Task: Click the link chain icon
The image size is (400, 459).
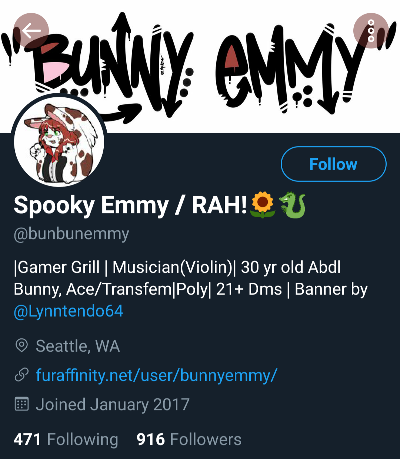Action: pyautogui.click(x=21, y=375)
